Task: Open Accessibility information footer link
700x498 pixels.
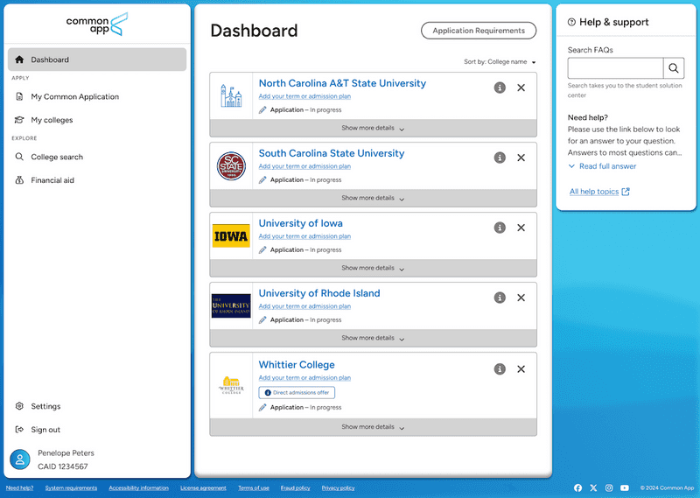Action: (x=139, y=487)
